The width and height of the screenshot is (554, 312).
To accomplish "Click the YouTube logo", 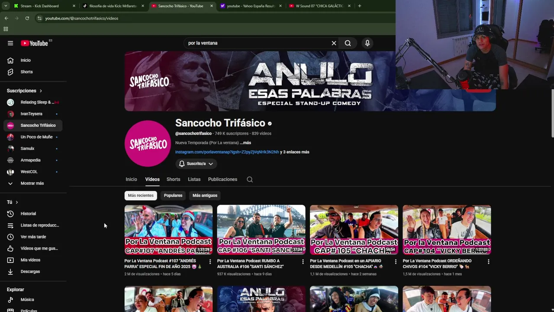I will point(35,43).
